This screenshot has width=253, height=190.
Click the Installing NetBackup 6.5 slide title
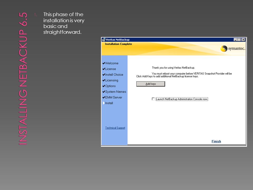tap(23, 79)
